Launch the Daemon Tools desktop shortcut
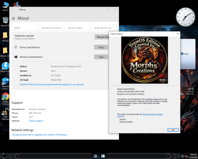This screenshot has width=198, height=159. [x=5, y=67]
